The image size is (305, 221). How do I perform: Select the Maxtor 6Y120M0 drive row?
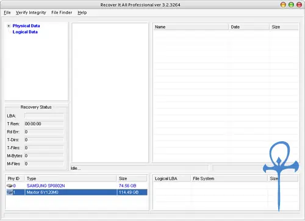pyautogui.click(x=77, y=192)
